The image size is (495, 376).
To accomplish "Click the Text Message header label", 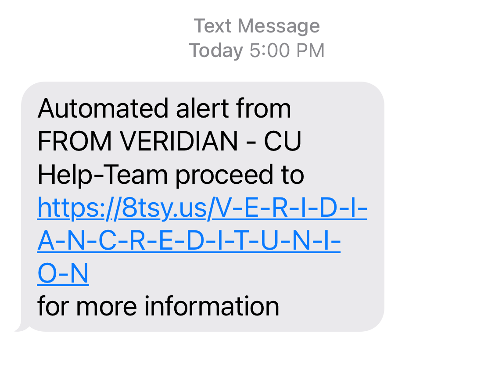I will coord(257,25).
